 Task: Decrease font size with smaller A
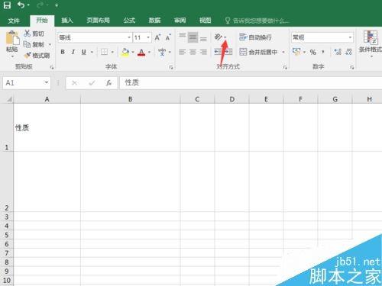168,37
